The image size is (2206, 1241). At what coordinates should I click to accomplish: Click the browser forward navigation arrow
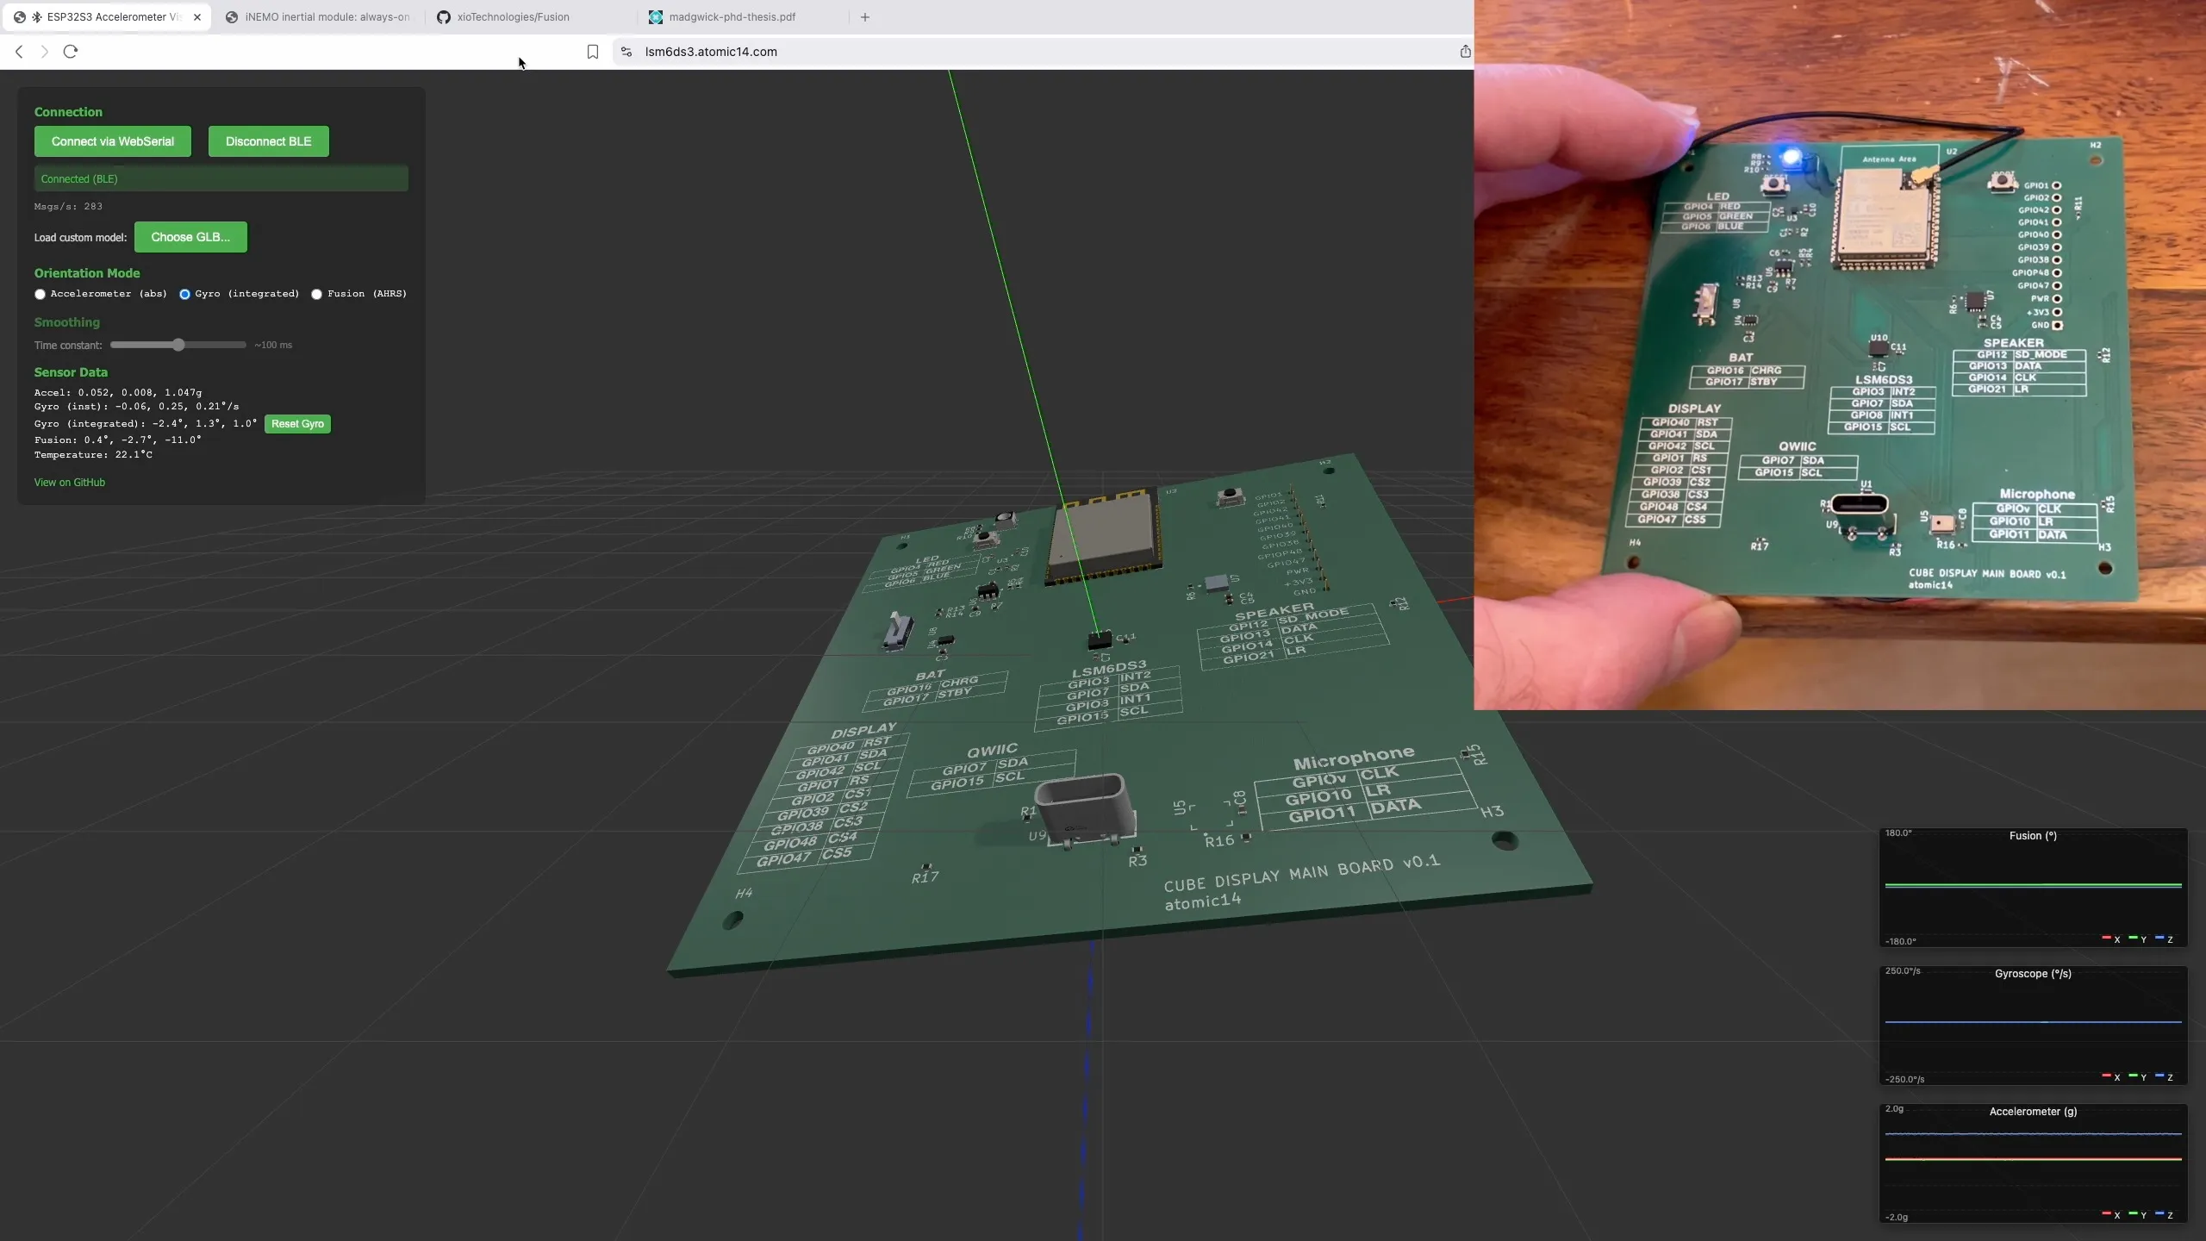[44, 52]
